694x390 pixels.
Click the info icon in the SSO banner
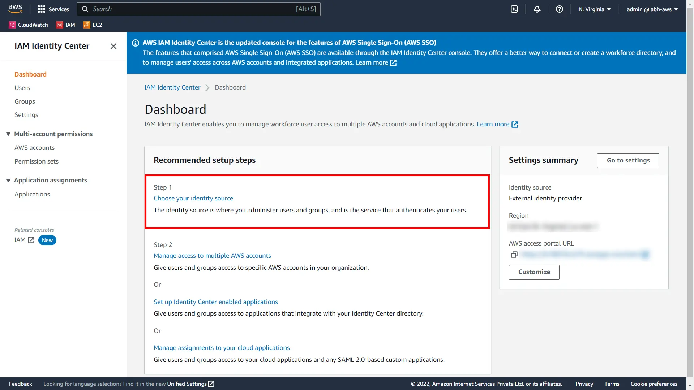coord(136,43)
